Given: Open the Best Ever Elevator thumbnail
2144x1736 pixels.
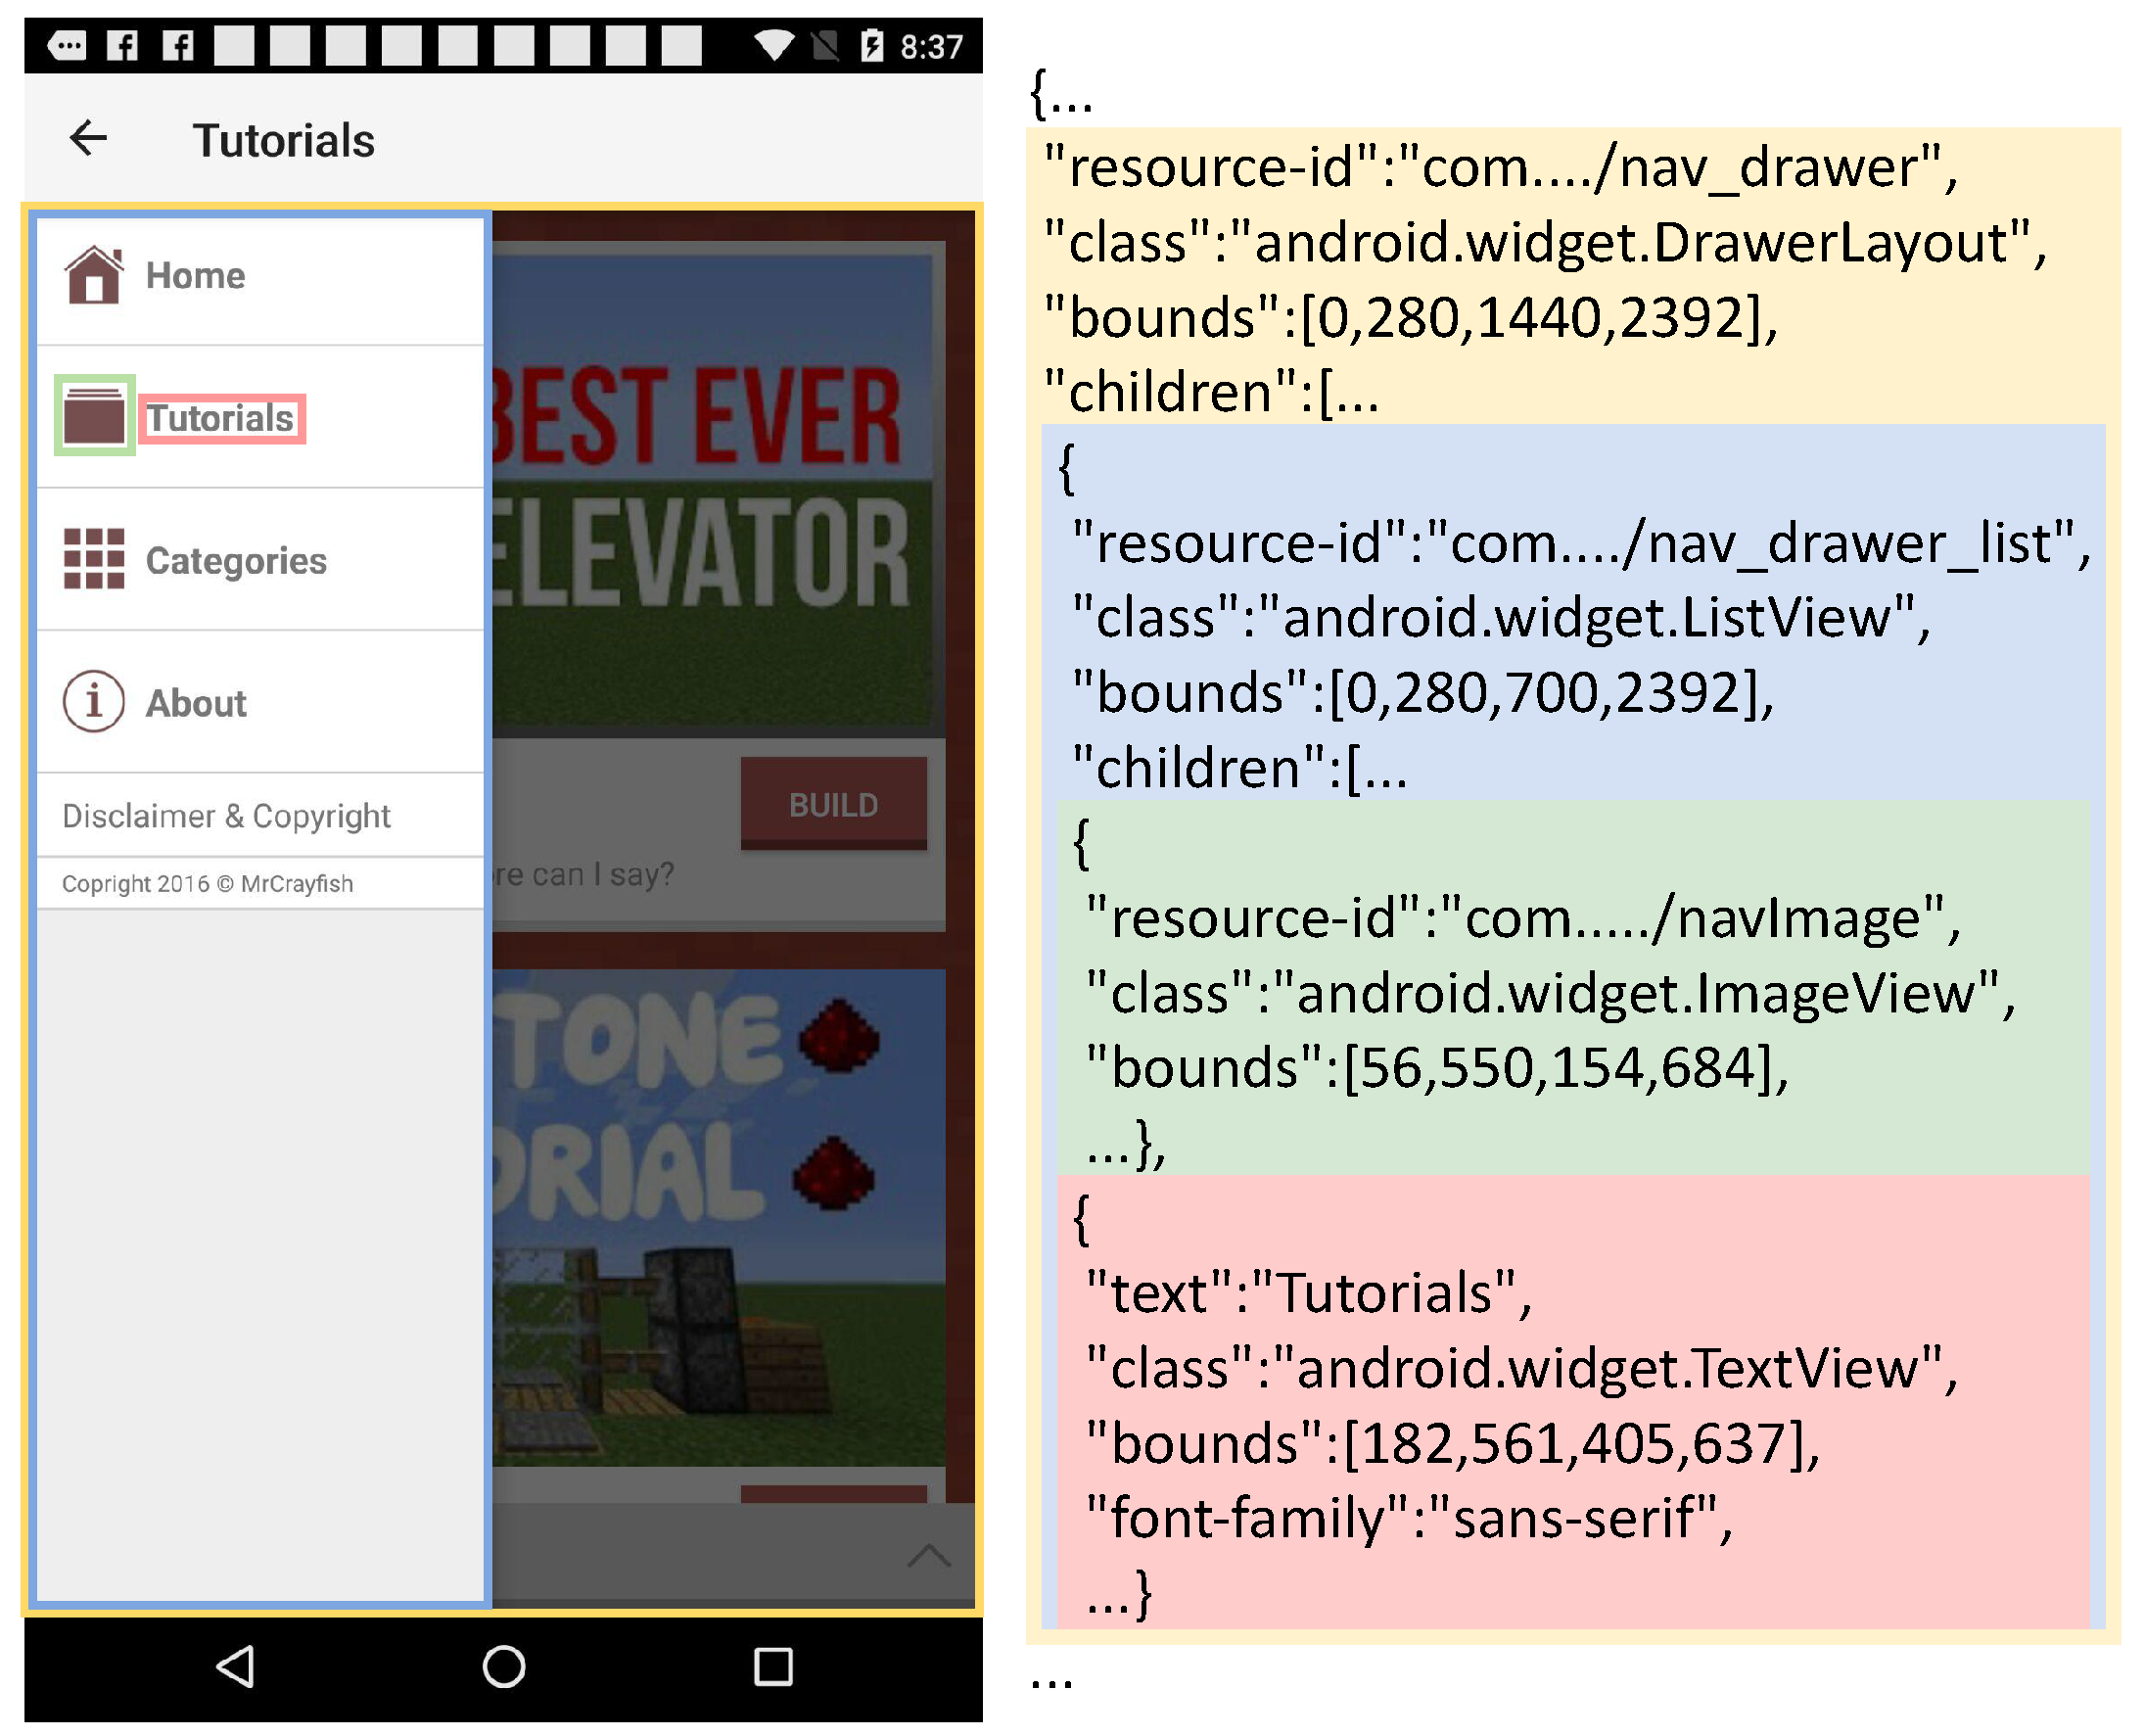Looking at the screenshot, I should [715, 490].
